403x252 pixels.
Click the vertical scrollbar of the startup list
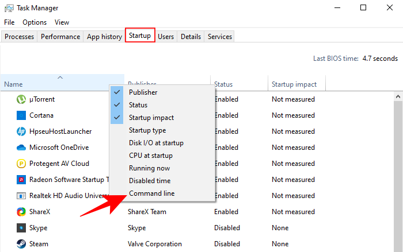pyautogui.click(x=397, y=172)
